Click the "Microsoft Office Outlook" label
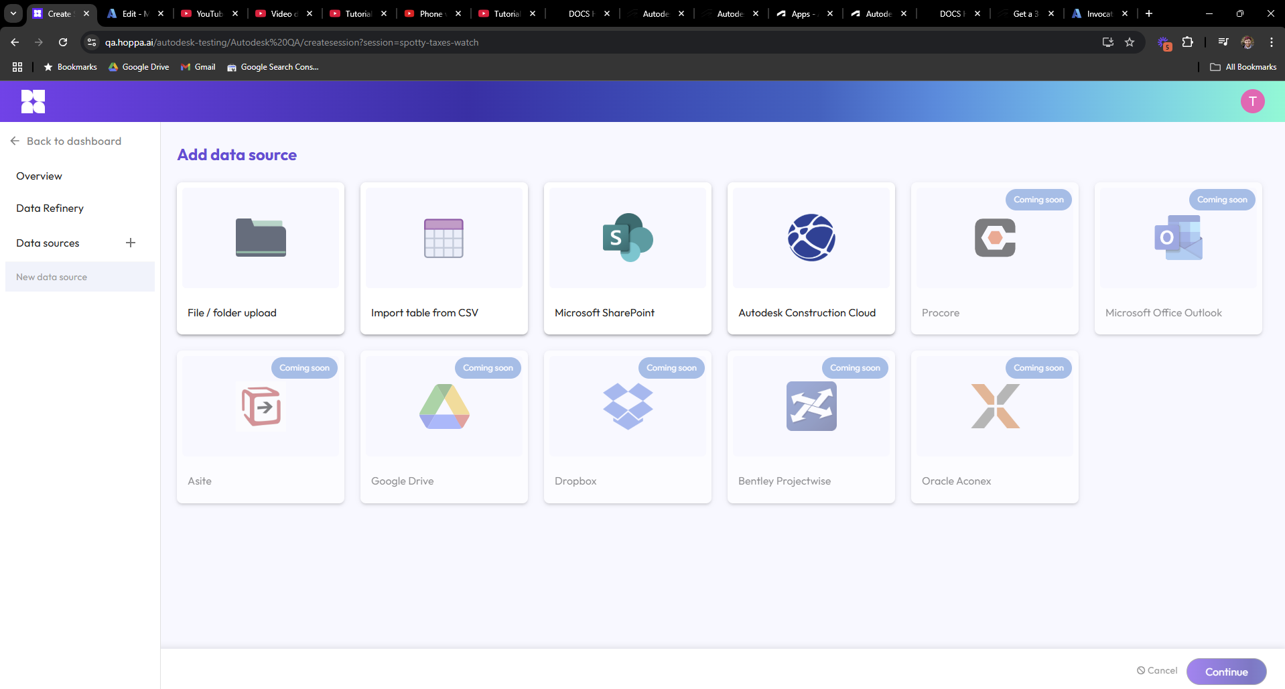Image resolution: width=1285 pixels, height=689 pixels. (1164, 312)
